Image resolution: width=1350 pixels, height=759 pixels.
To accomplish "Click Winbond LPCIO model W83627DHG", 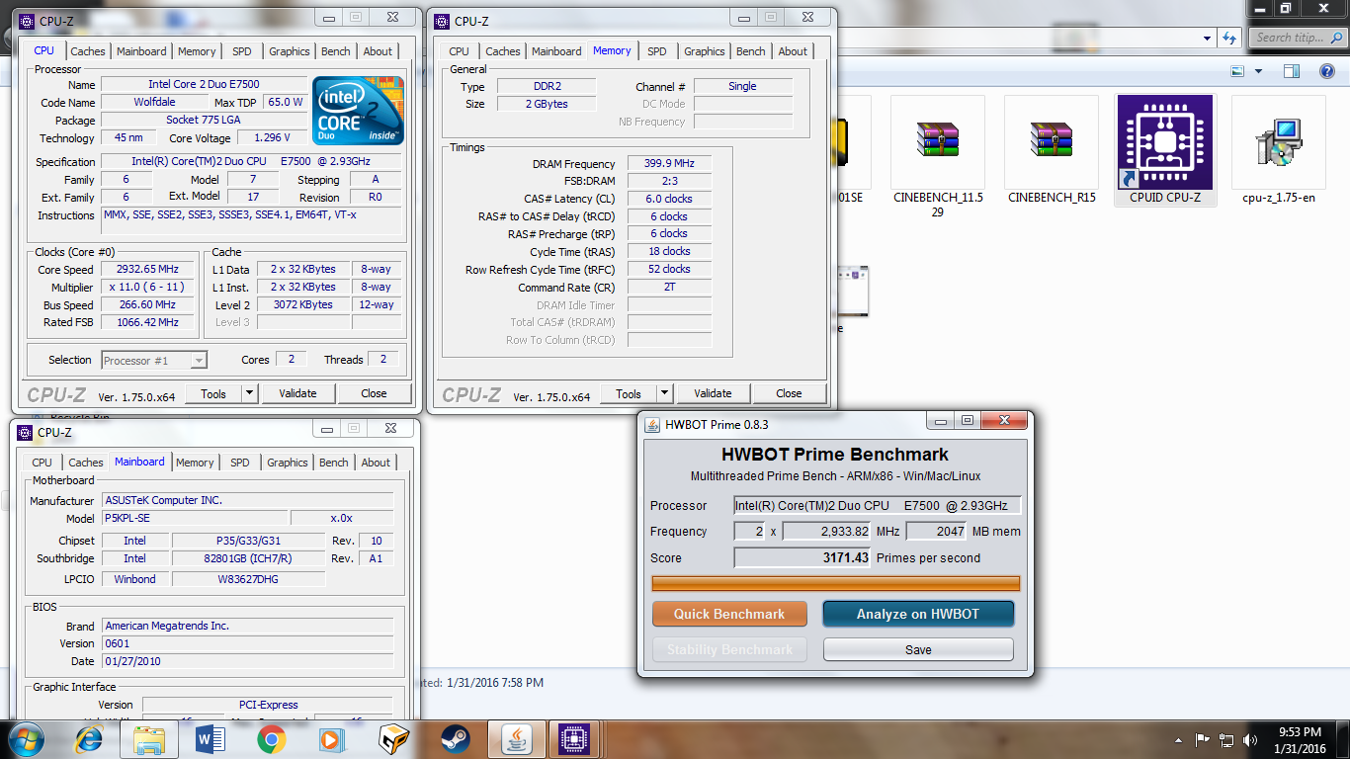I will 248,579.
